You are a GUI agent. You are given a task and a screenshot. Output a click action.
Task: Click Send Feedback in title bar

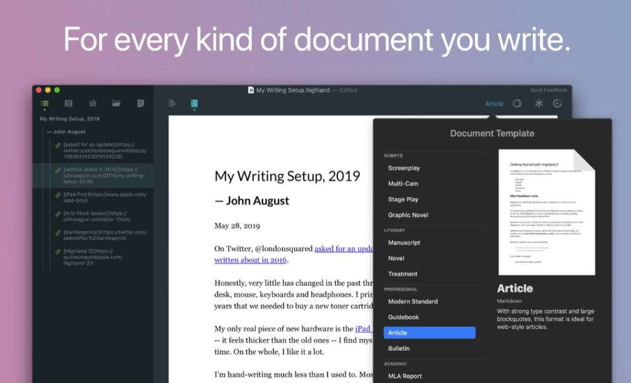pos(548,90)
